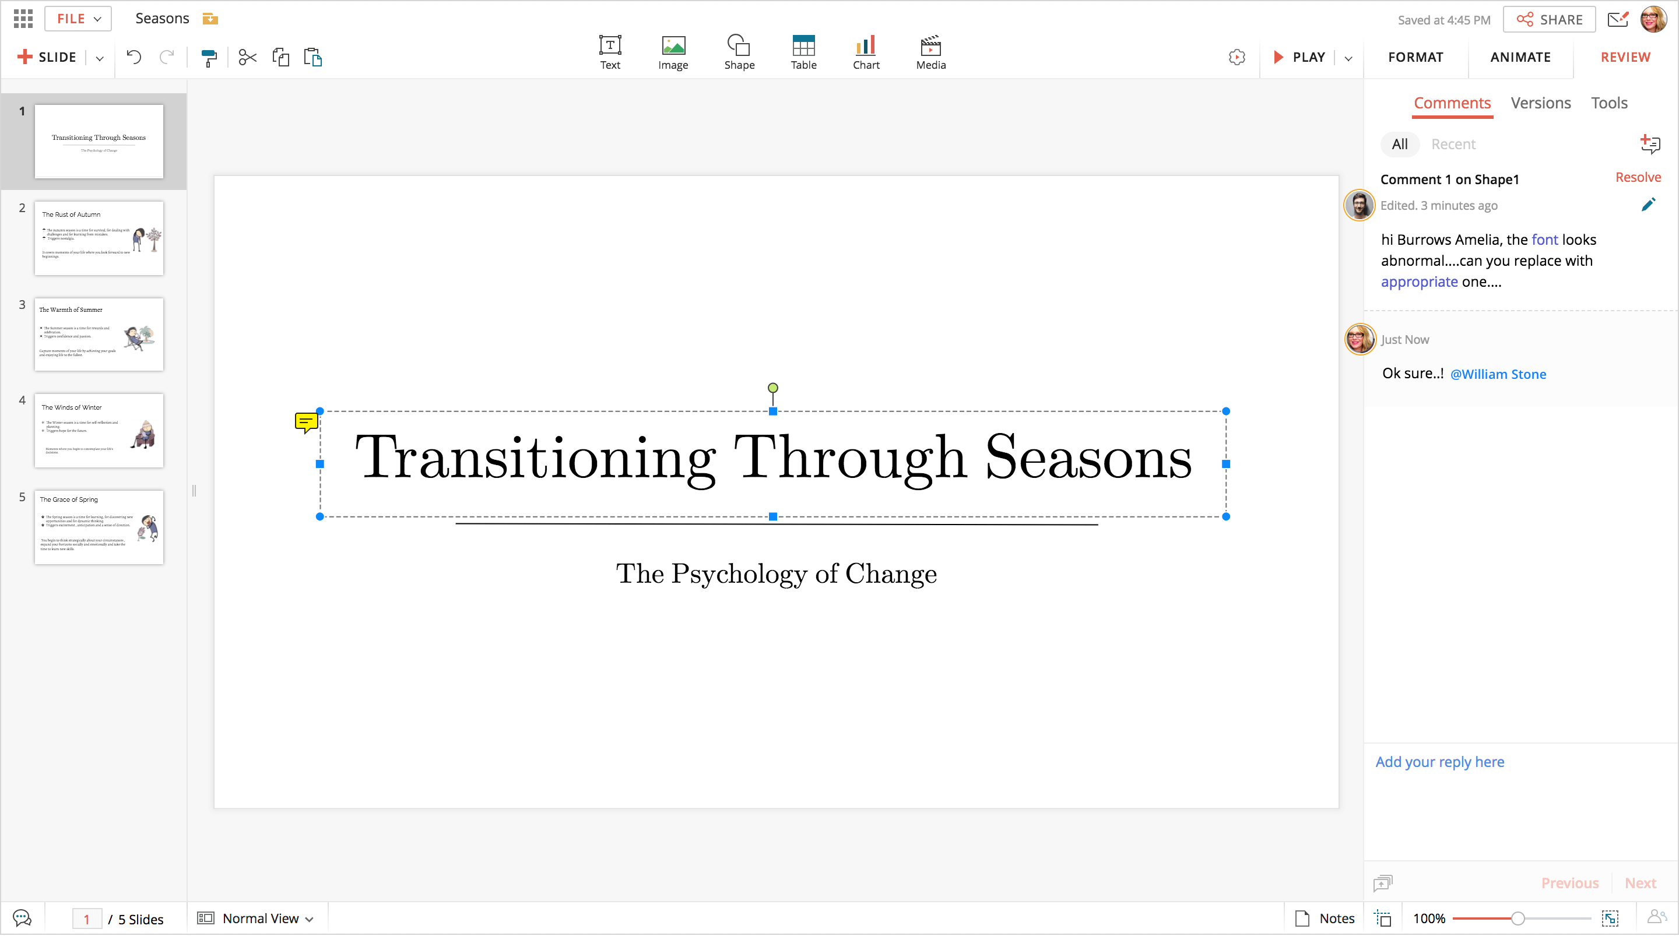
Task: Switch to the Recent comments filter
Action: (1453, 144)
